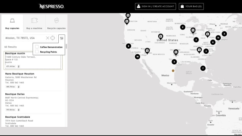Check the Recycling Points checkbox
This screenshot has height=136, width=242.
tap(37, 52)
